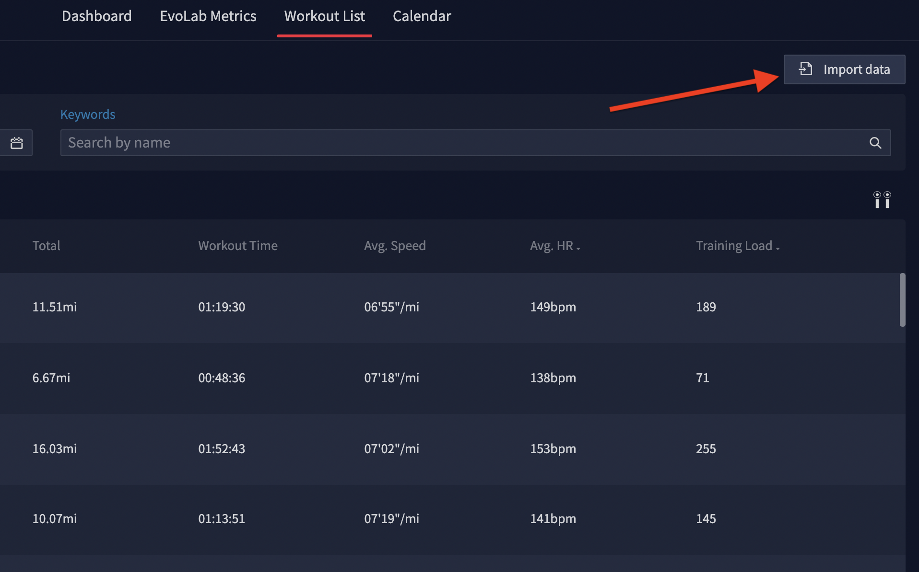The height and width of the screenshot is (572, 919).
Task: Switch to the EvoLab Metrics tab
Action: click(x=208, y=16)
